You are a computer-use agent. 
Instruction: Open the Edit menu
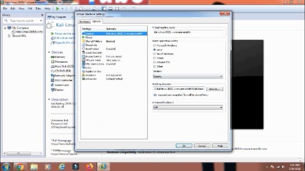pos(13,9)
